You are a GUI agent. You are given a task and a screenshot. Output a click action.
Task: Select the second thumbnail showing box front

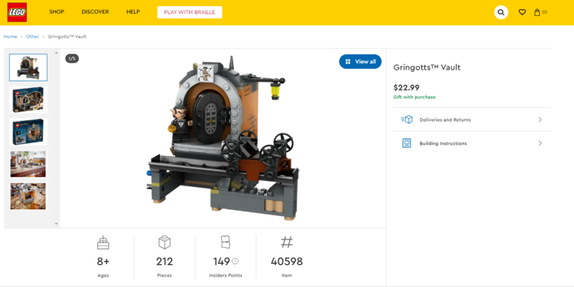coord(28,99)
